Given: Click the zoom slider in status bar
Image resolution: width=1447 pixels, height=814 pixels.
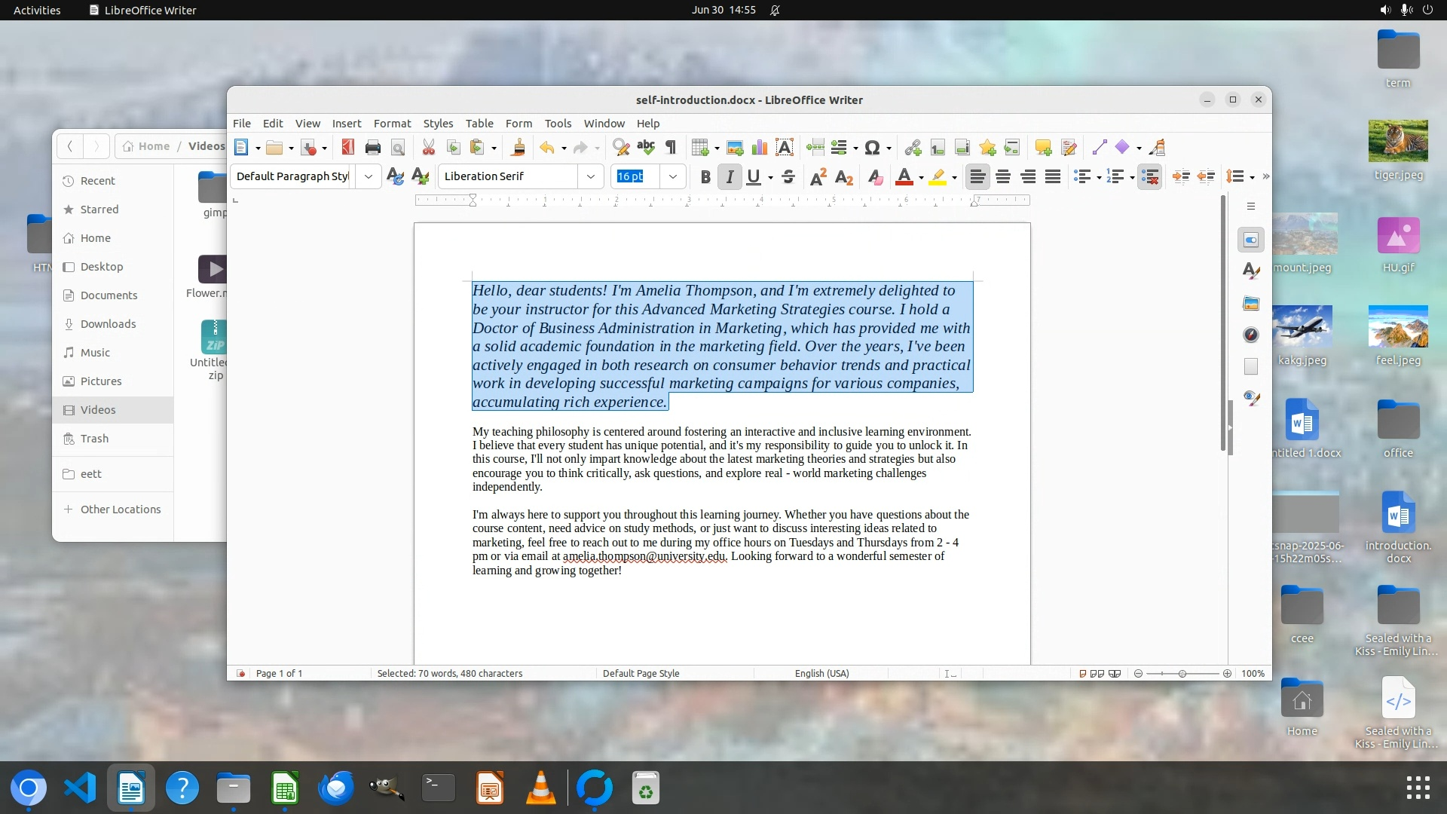Looking at the screenshot, I should click(1182, 674).
